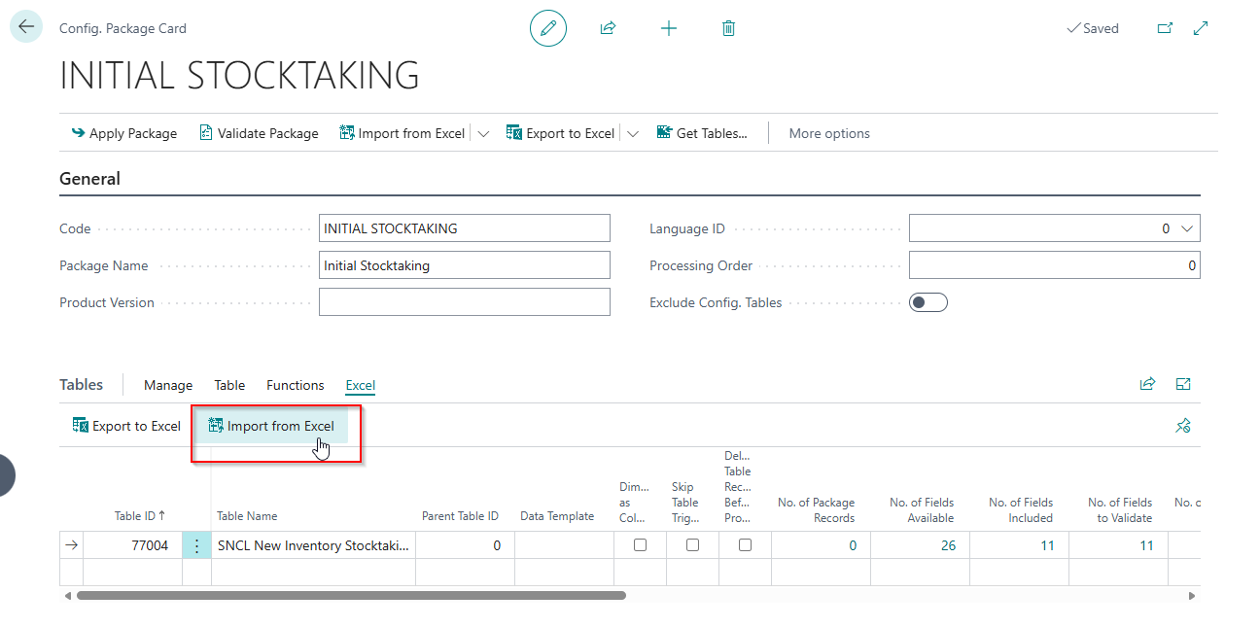This screenshot has width=1260, height=628.
Task: Click scrollbar right arrow
Action: (x=1192, y=595)
